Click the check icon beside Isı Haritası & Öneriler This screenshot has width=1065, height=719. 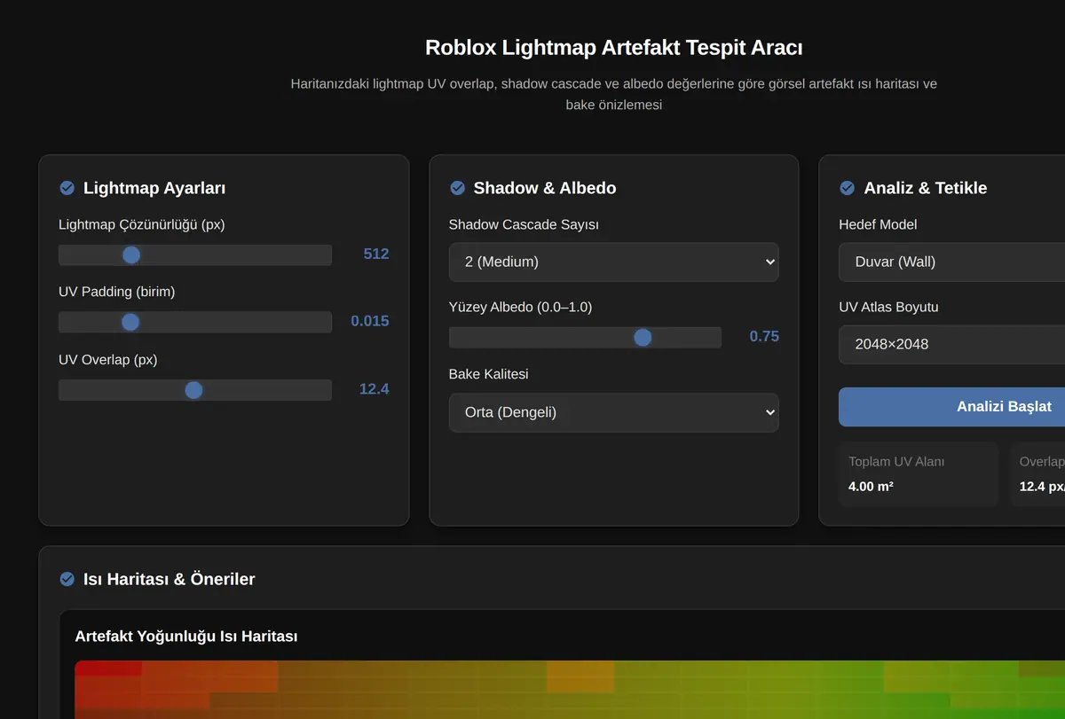67,579
